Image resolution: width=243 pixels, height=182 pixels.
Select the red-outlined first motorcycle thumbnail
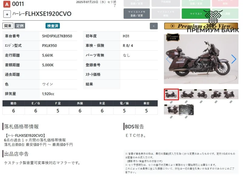(x=171, y=94)
